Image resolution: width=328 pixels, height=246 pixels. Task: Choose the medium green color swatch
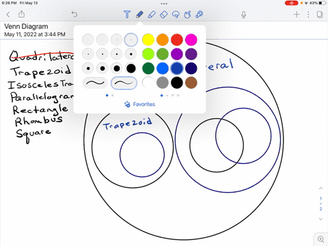[x=163, y=54]
